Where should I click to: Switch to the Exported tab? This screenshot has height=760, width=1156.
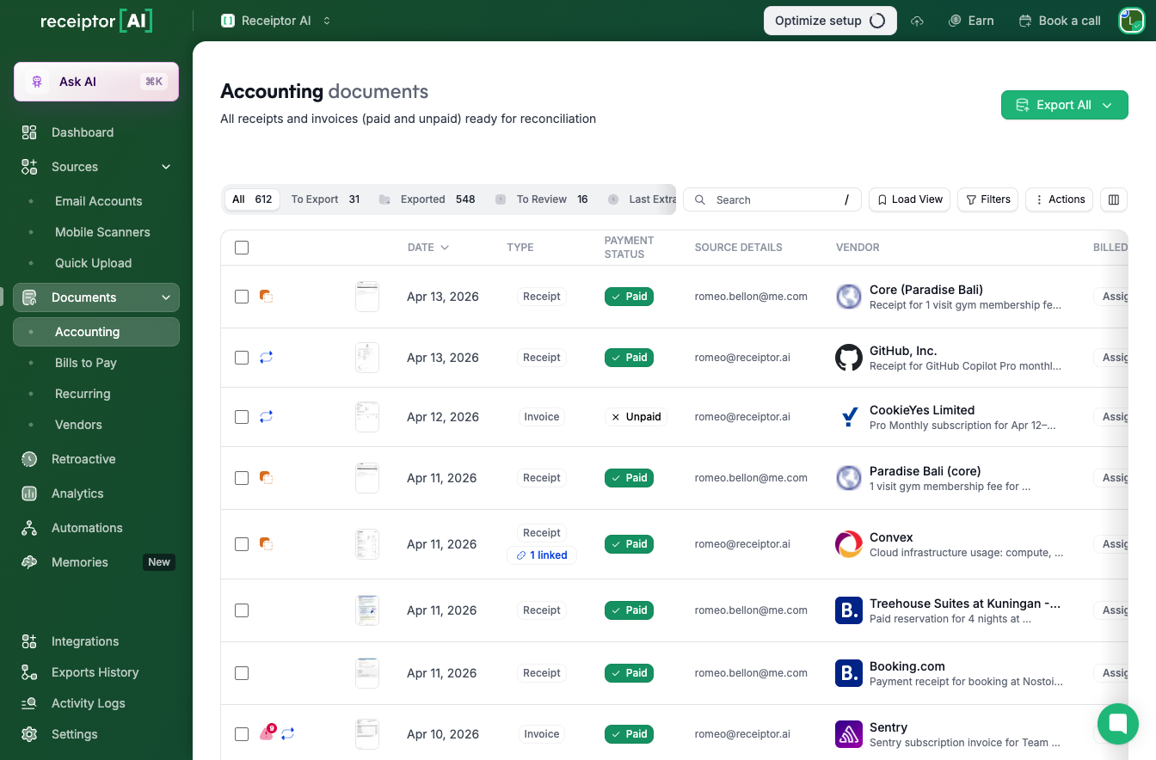(x=427, y=199)
